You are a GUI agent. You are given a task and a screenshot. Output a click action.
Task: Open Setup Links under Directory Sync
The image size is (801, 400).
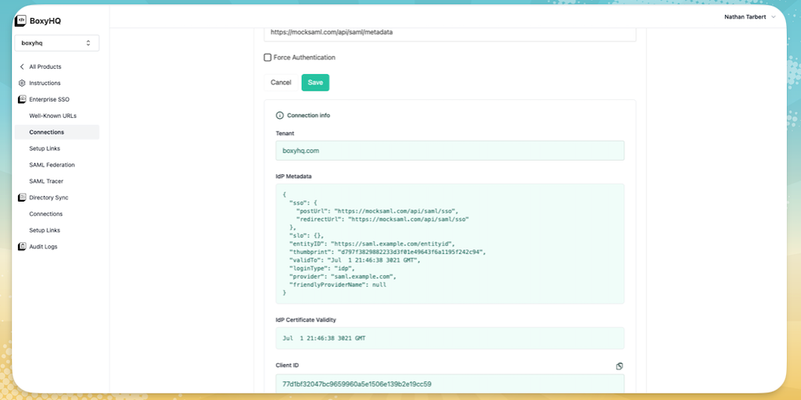tap(45, 230)
